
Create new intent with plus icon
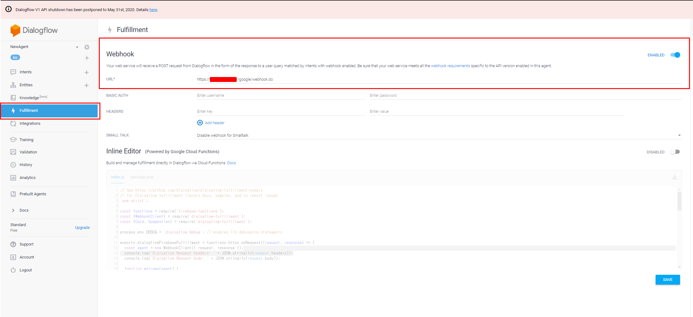coord(86,72)
